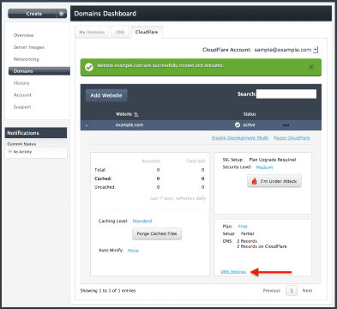337x309 pixels.
Task: Click the flame icon on attack button
Action: click(x=254, y=181)
